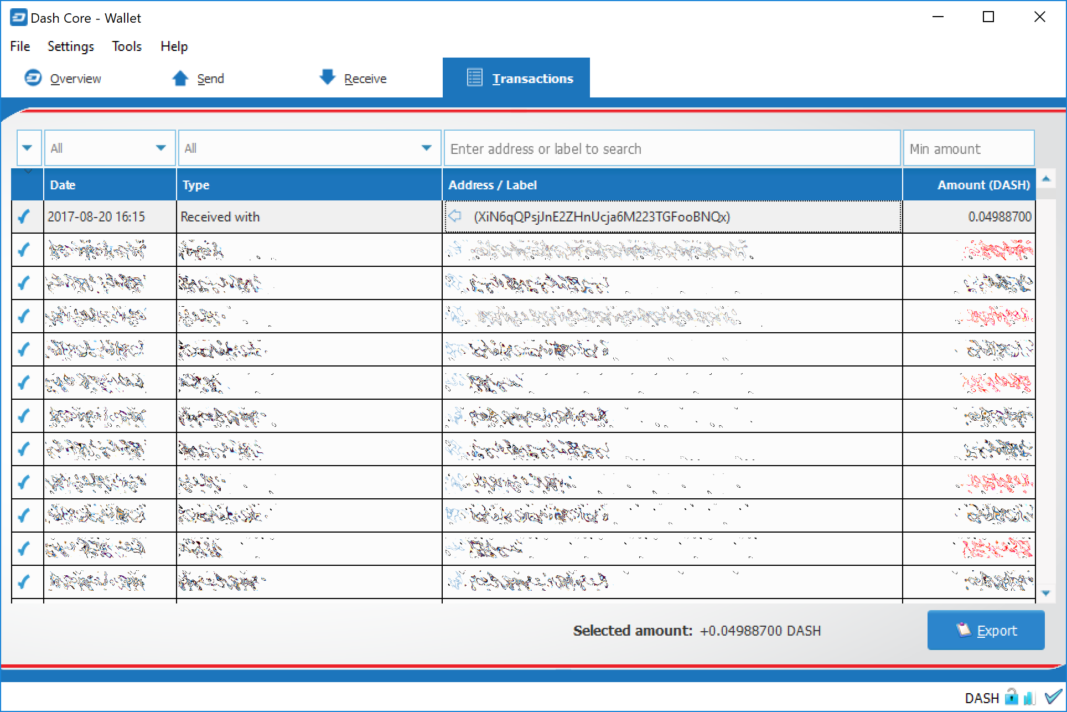The image size is (1067, 712).
Task: Click the address or label search field
Action: 672,148
